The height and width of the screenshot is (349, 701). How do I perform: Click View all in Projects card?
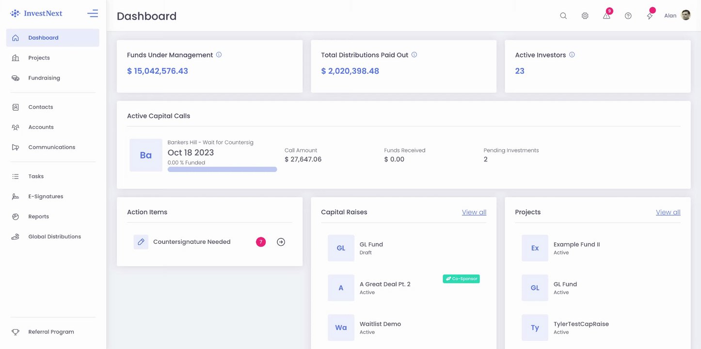(668, 212)
